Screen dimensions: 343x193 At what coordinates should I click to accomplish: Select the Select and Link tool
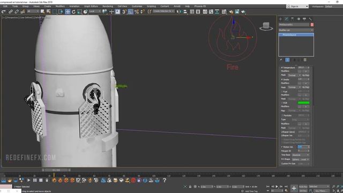click(11, 12)
